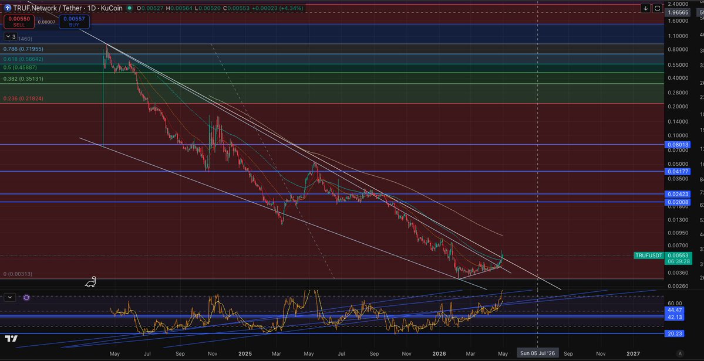Click 2.40000 on the price scale

pyautogui.click(x=678, y=4)
